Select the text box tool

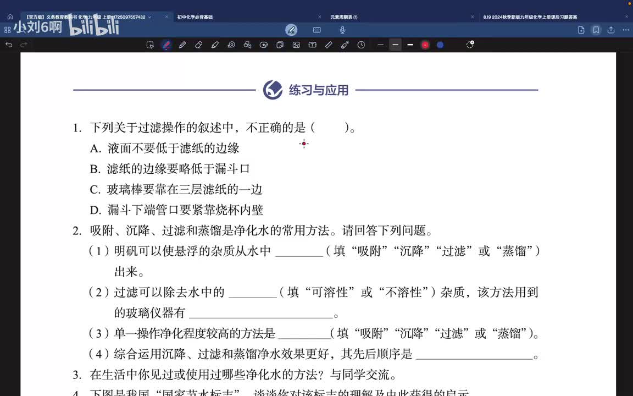pos(313,45)
